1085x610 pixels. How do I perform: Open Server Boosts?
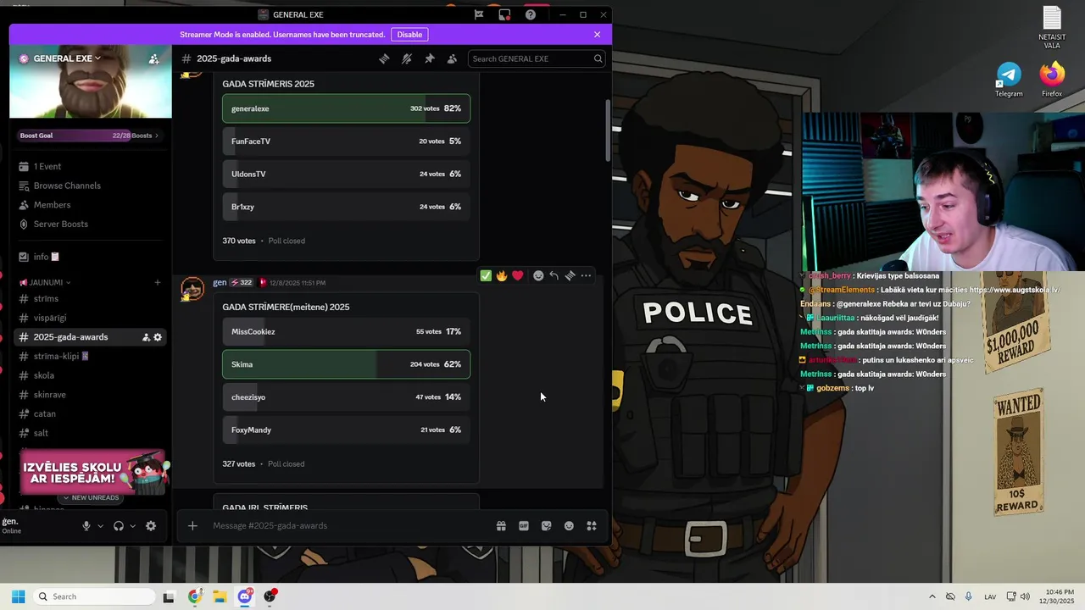click(x=90, y=224)
